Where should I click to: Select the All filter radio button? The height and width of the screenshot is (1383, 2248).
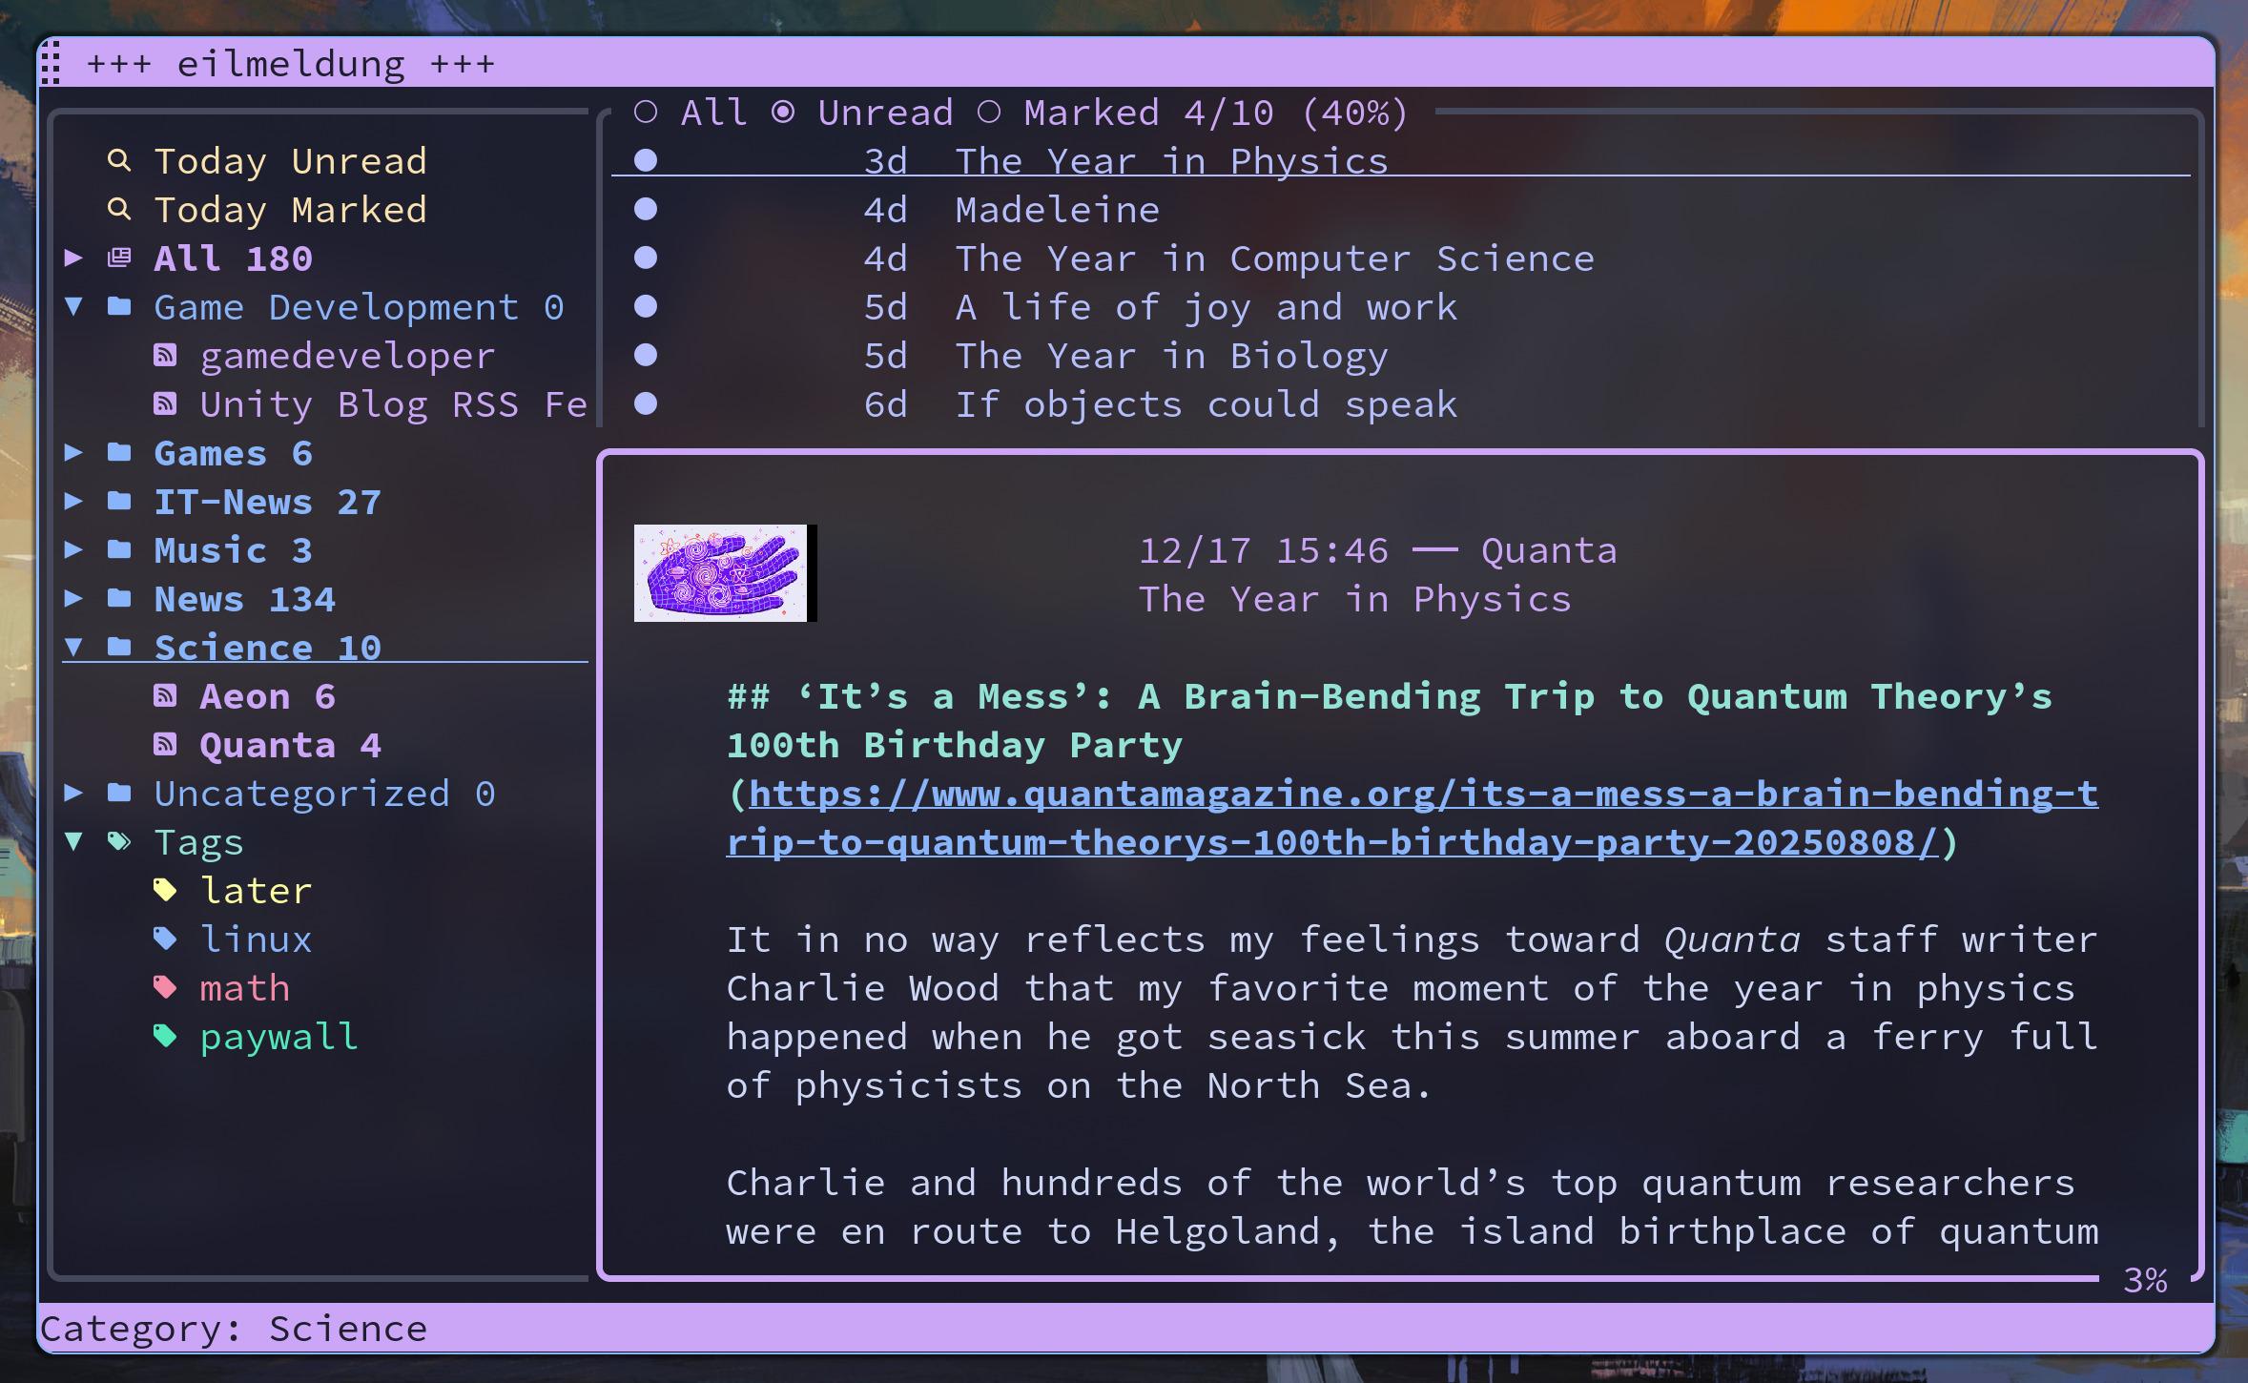(646, 113)
